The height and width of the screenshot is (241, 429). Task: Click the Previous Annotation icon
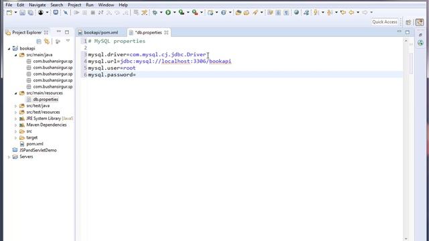[x=330, y=13]
